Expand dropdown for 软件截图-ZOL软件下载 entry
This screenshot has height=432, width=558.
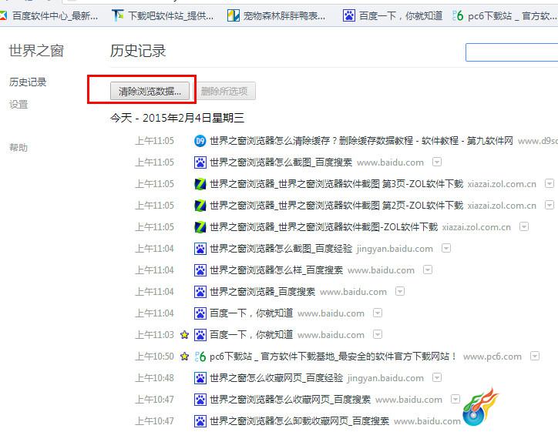524,226
